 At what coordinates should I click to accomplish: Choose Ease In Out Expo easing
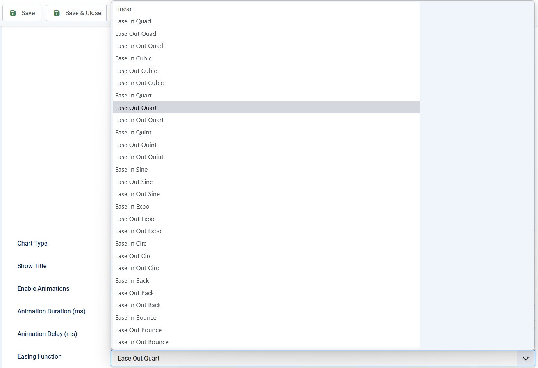click(x=138, y=231)
